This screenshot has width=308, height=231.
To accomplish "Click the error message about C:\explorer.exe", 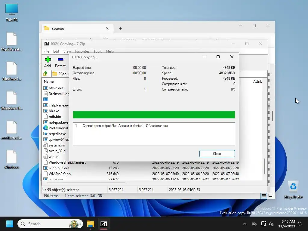I will coord(125,126).
